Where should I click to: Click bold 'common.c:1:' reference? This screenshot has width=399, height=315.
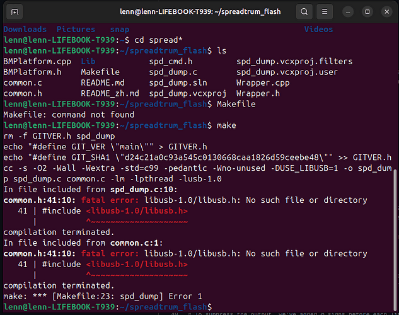[x=136, y=243]
